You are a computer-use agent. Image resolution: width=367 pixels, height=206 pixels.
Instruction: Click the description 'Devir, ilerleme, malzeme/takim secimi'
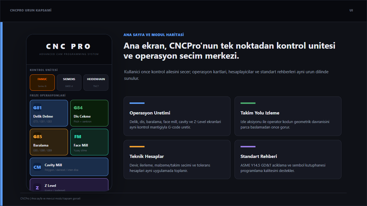point(170,168)
